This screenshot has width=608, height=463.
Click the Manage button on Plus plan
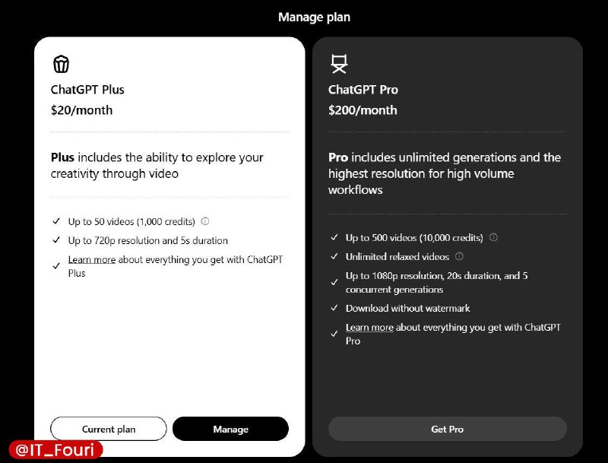[x=231, y=429]
